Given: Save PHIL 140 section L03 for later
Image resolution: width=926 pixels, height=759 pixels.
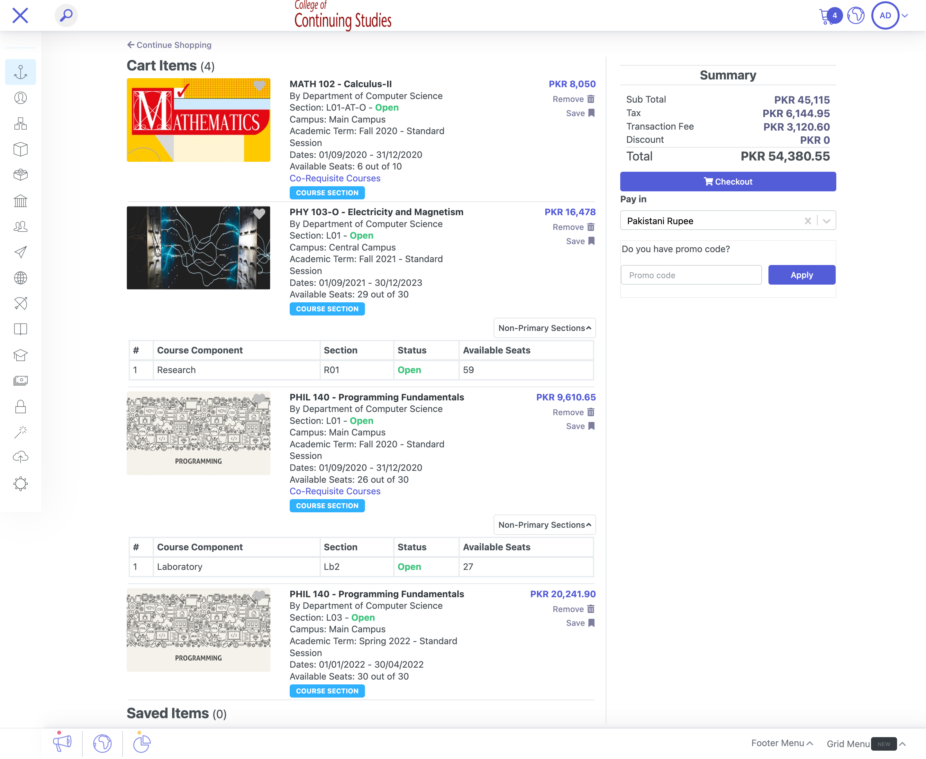Looking at the screenshot, I should pos(580,623).
